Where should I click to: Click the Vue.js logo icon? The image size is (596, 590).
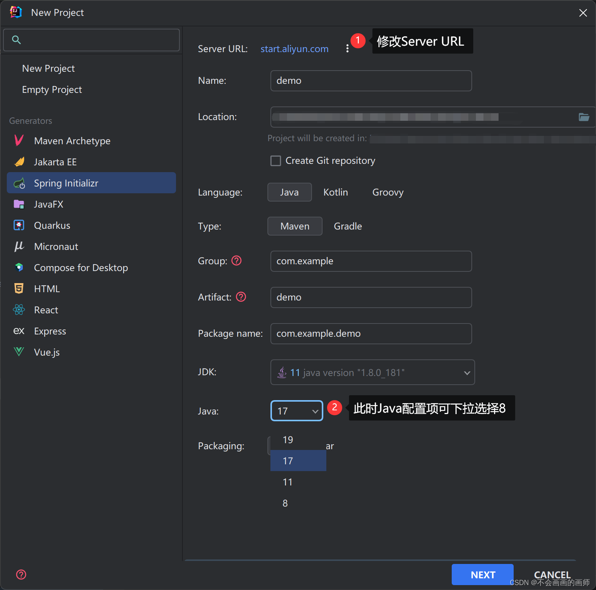19,352
